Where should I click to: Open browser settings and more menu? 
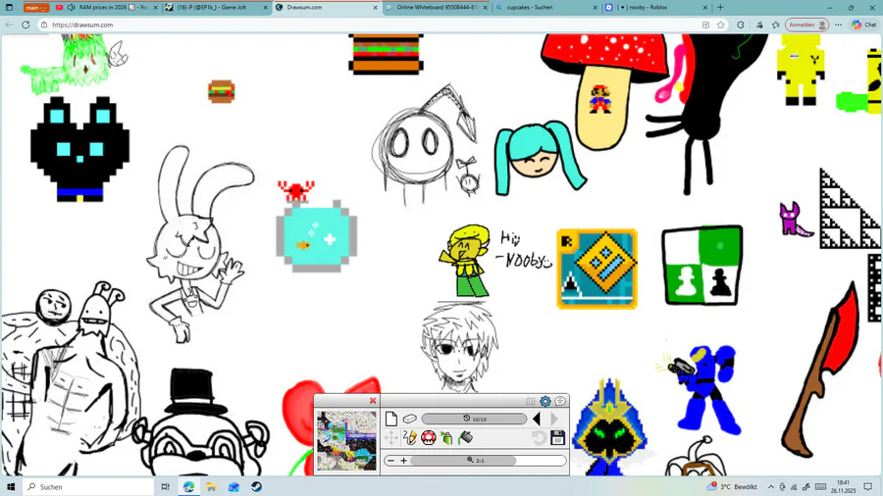[x=839, y=25]
